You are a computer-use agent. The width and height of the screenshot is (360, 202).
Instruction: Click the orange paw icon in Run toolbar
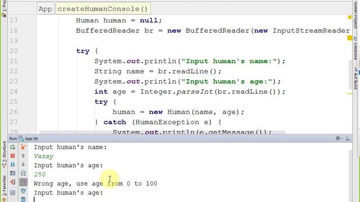click(x=23, y=147)
